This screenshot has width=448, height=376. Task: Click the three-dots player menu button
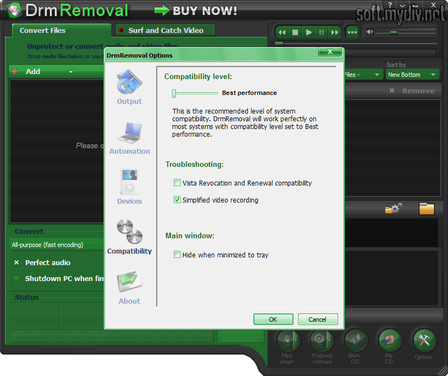tap(352, 32)
